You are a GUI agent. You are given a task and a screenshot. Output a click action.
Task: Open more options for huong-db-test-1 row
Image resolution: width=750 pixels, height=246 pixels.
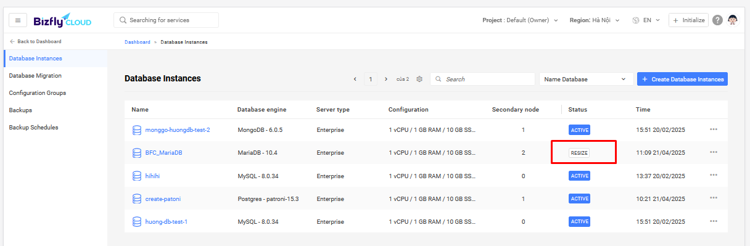coord(714,221)
